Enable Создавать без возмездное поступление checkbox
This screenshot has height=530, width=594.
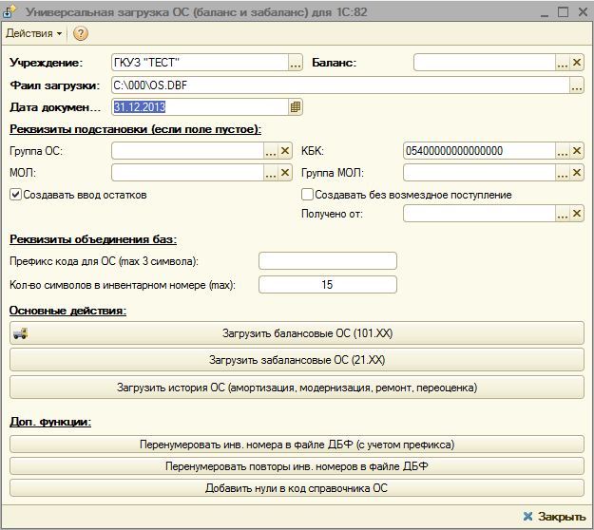tap(307, 195)
